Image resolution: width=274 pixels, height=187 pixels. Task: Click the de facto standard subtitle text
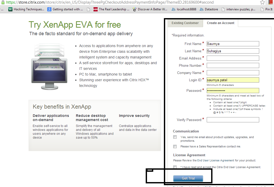81,34
